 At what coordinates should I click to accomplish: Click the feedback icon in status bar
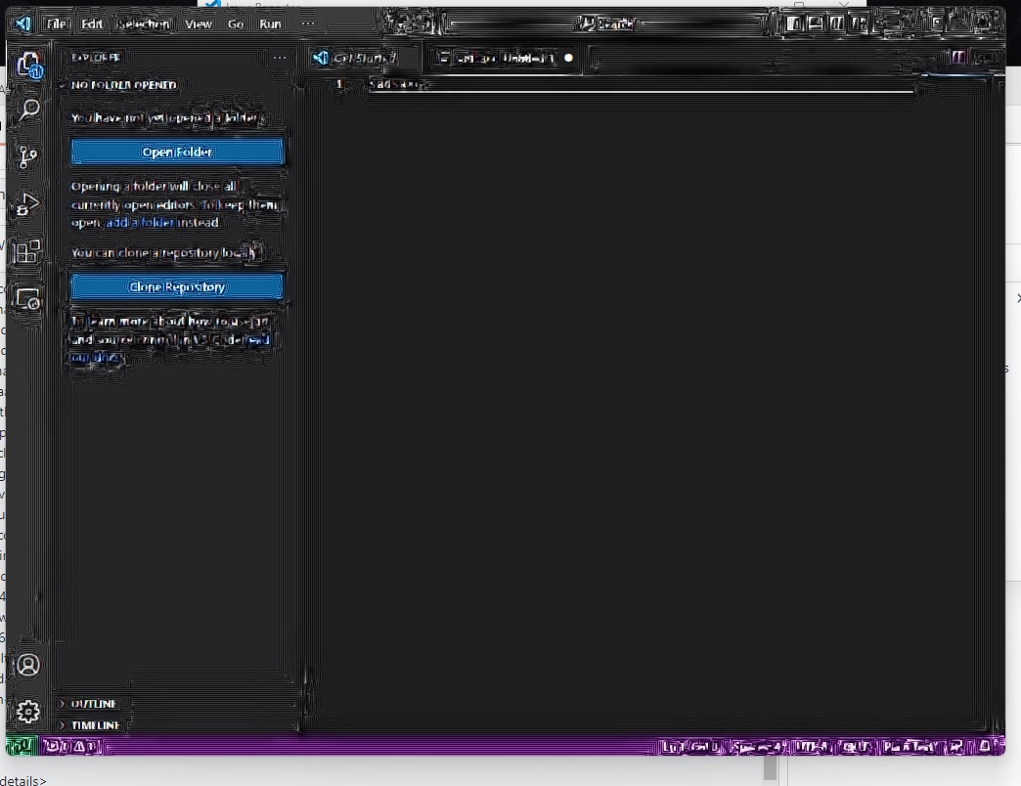coord(955,746)
